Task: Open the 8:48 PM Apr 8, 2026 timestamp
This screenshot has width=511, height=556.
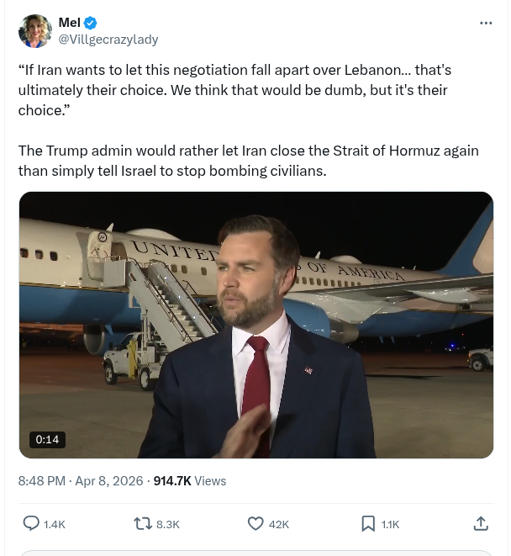Action: pos(81,481)
